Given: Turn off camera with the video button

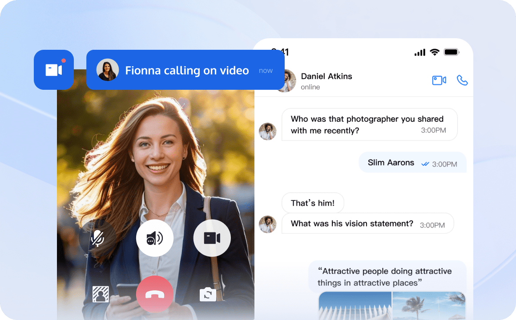Looking at the screenshot, I should pyautogui.click(x=212, y=238).
